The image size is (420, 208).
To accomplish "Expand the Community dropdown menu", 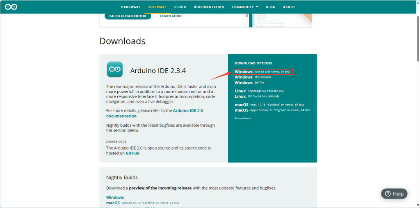I will pos(245,7).
